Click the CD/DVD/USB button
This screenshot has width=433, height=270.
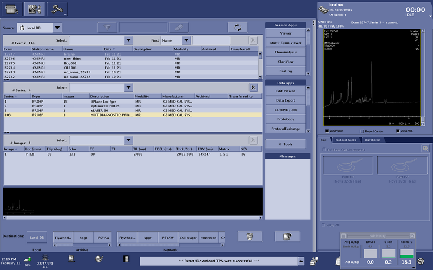(x=286, y=110)
